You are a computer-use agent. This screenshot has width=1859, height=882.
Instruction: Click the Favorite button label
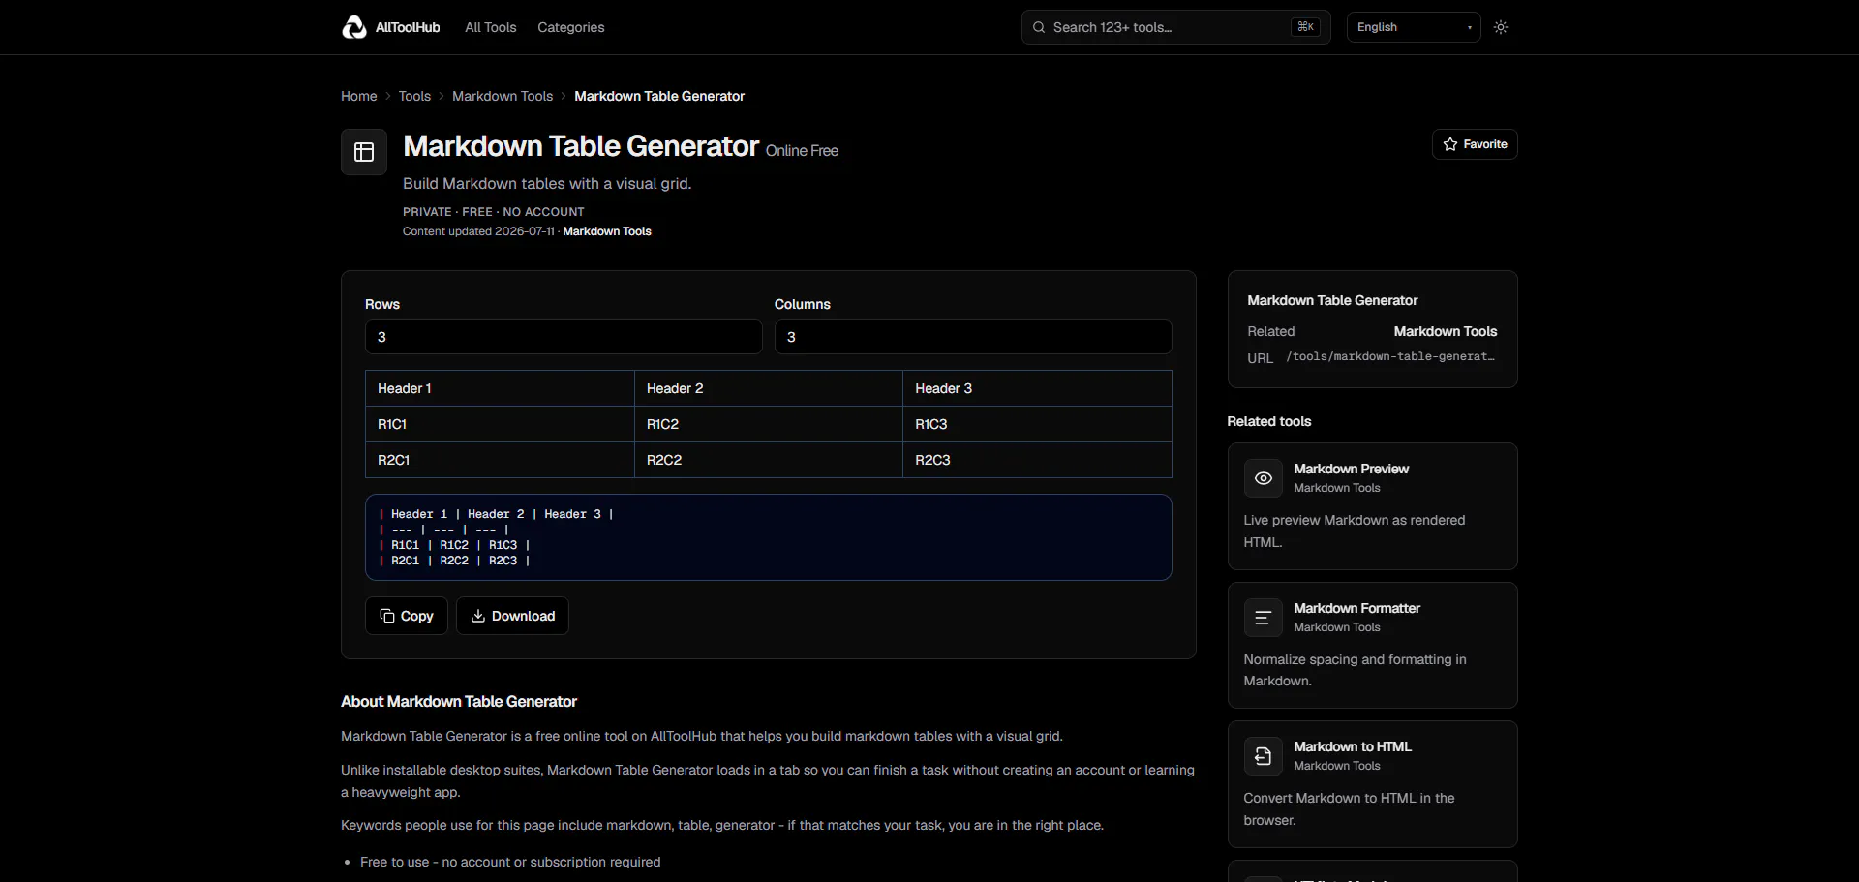(1485, 144)
